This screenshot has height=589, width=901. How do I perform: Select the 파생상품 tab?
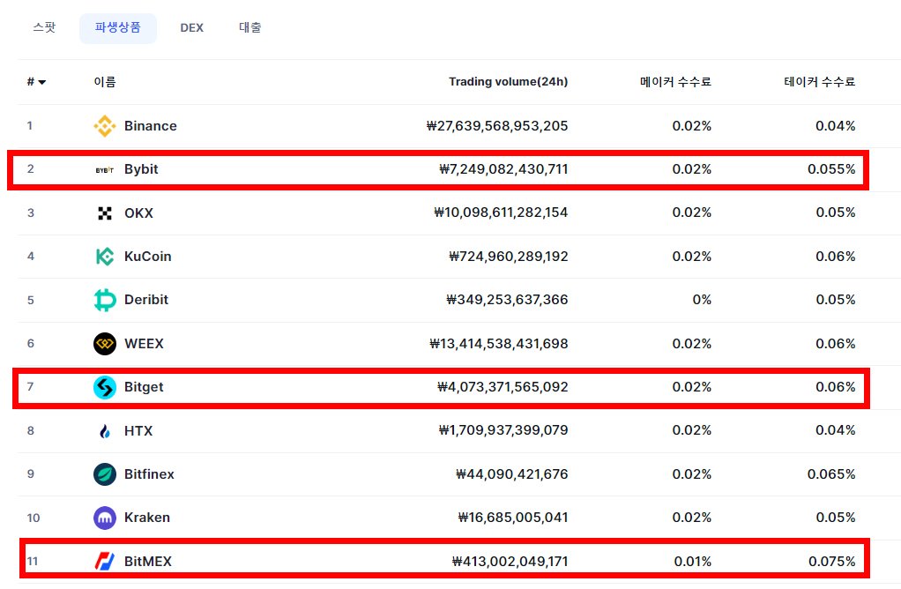(118, 28)
